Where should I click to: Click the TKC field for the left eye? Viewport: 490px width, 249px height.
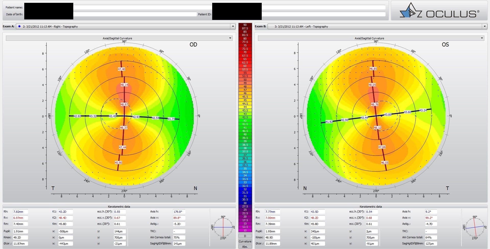tap(431, 231)
